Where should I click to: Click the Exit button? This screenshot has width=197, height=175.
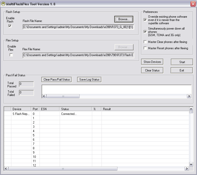coord(182,70)
